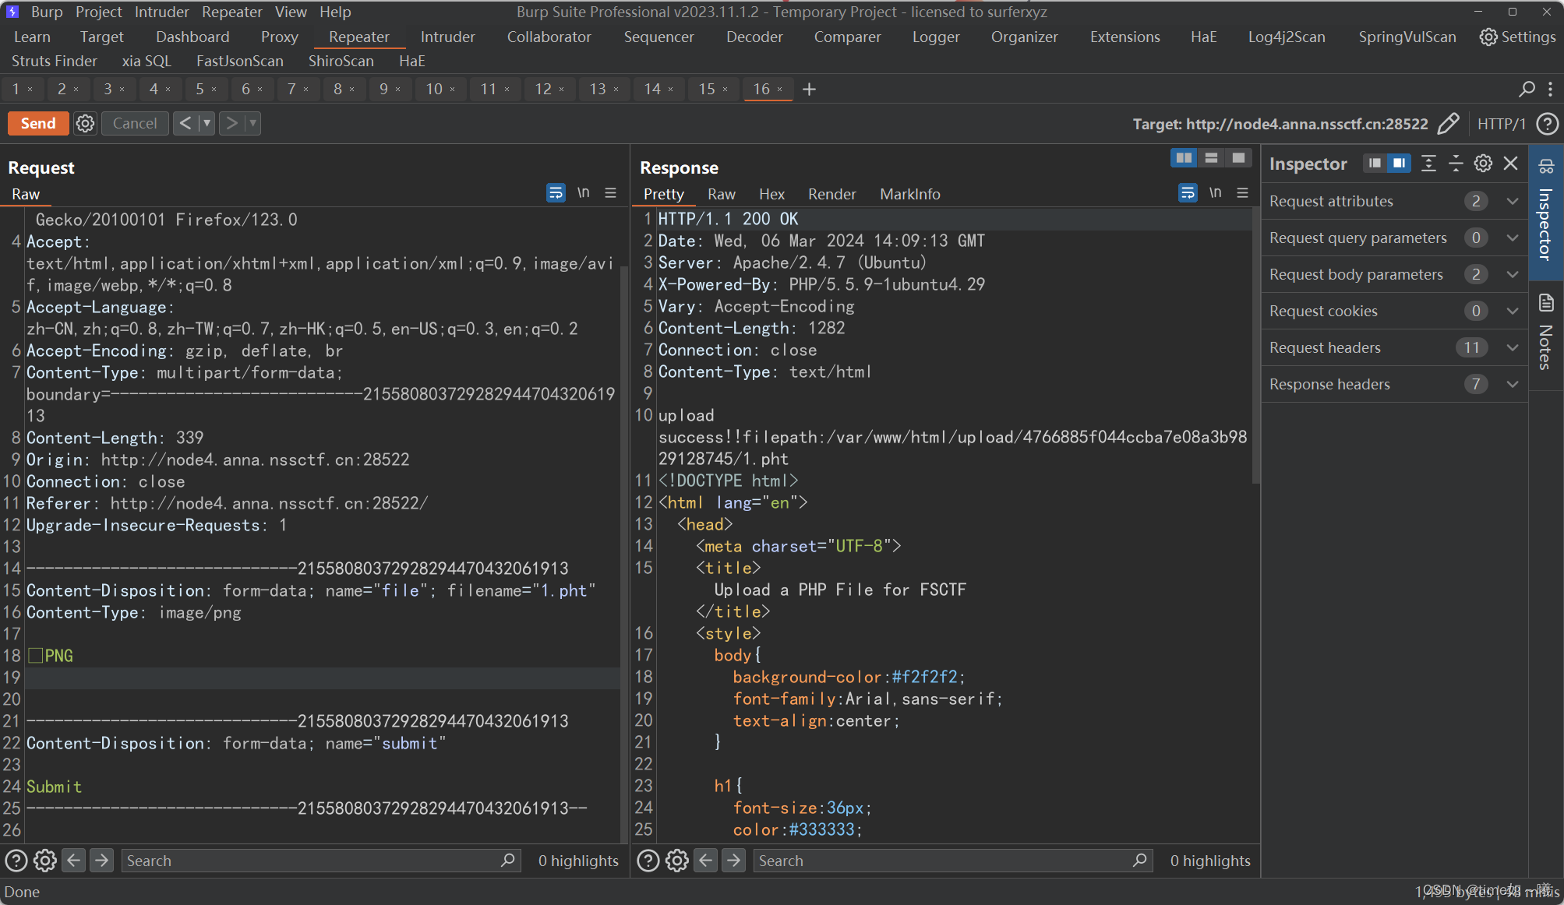Toggle Response non-printable chars \n
1564x905 pixels.
click(x=1215, y=192)
